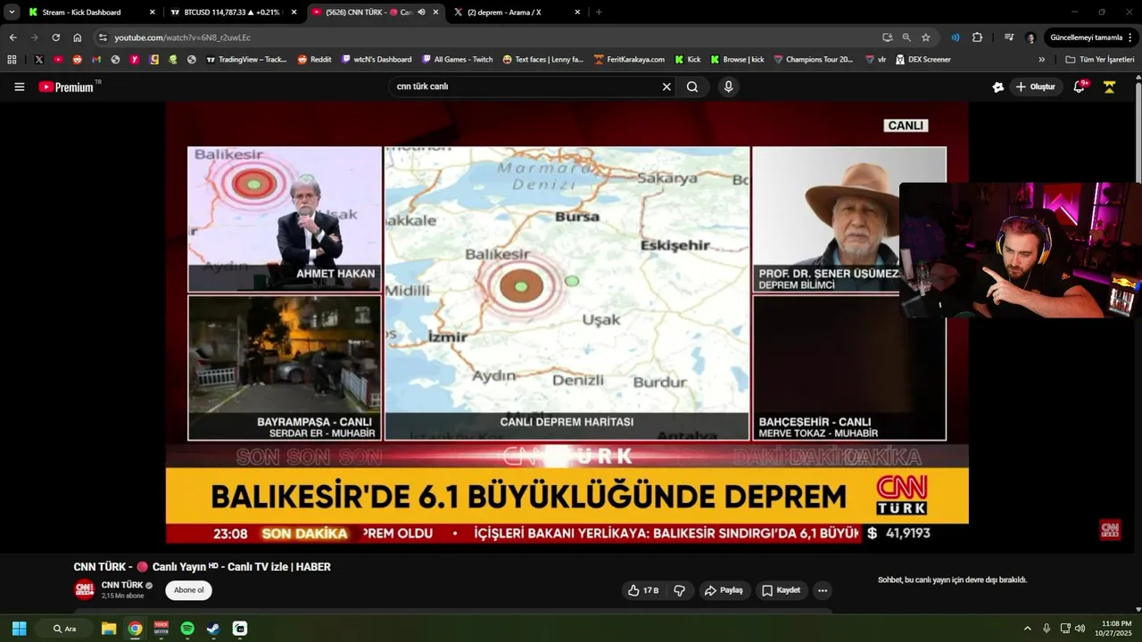The width and height of the screenshot is (1142, 642).
Task: Click the Kaydet save button
Action: coord(781,590)
